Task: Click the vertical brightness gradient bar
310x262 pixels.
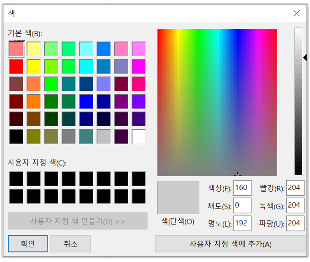Action: coord(298,101)
